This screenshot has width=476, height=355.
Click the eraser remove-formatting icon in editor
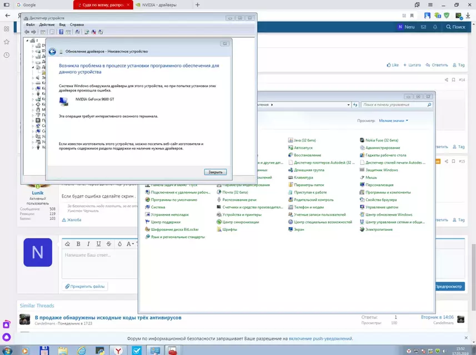(x=67, y=244)
